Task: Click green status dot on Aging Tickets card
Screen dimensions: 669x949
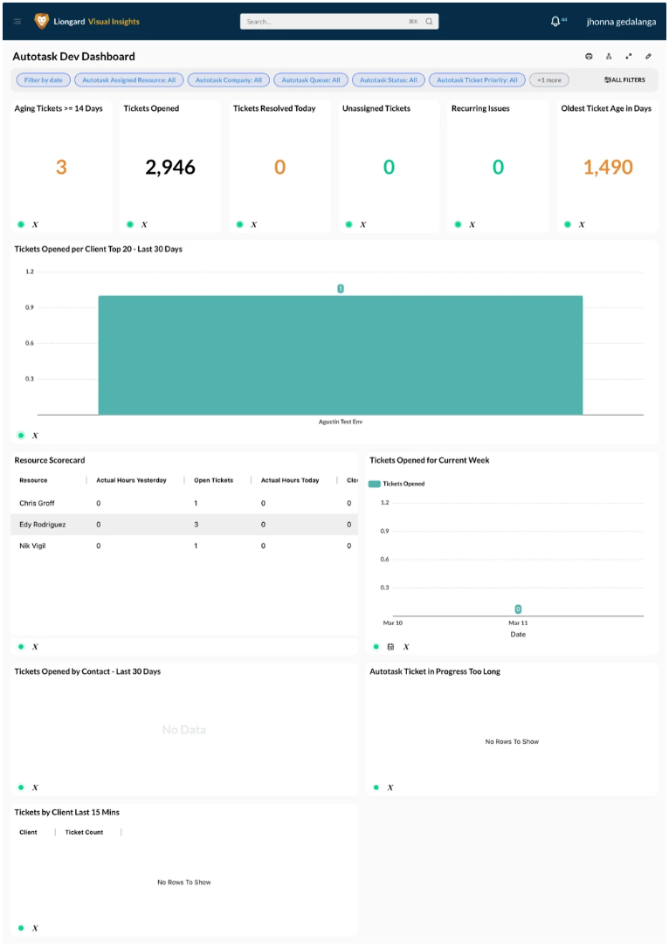Action: (x=21, y=224)
